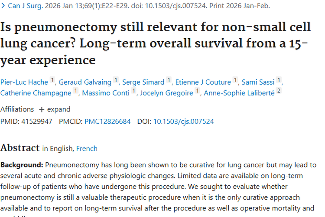Viewport: 325px width, 217px height.
Task: Expand the Affiliations section
Action: [x=58, y=109]
